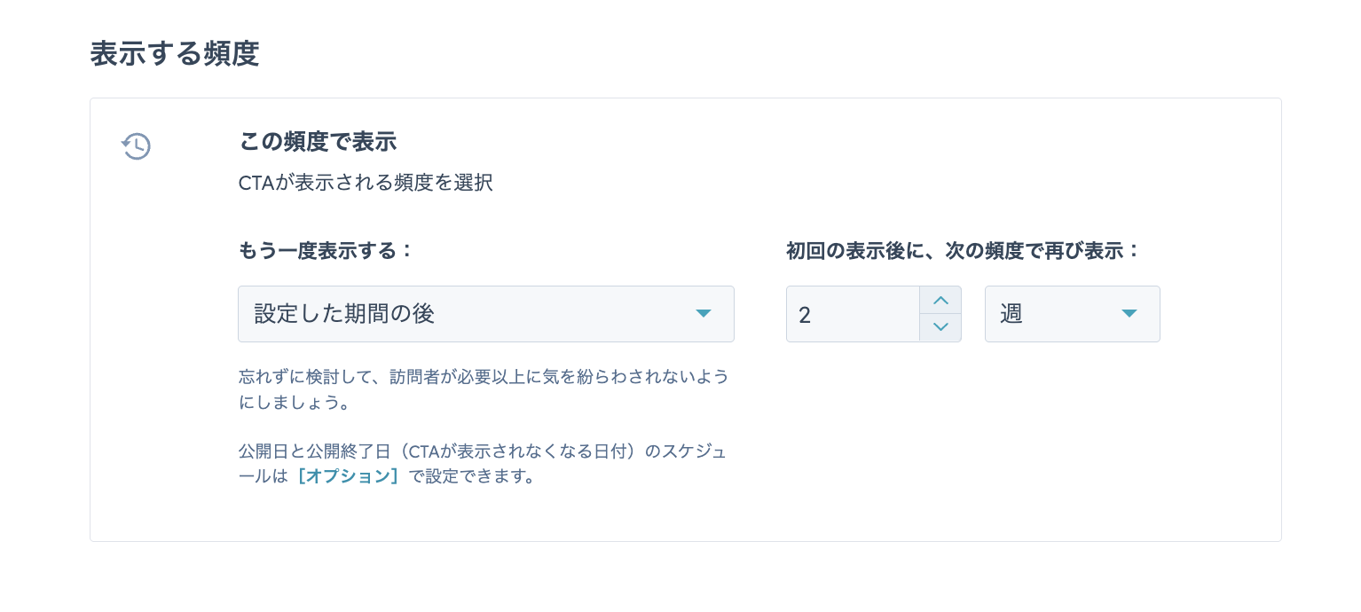Click the この頻度で表示 card title

click(318, 142)
